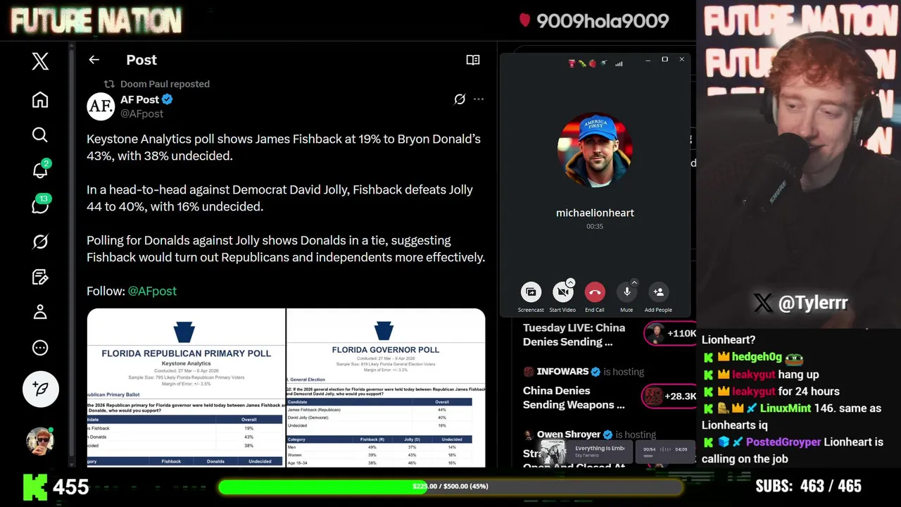Click leakygut username saying hang up
This screenshot has height=507, width=901.
tap(753, 375)
